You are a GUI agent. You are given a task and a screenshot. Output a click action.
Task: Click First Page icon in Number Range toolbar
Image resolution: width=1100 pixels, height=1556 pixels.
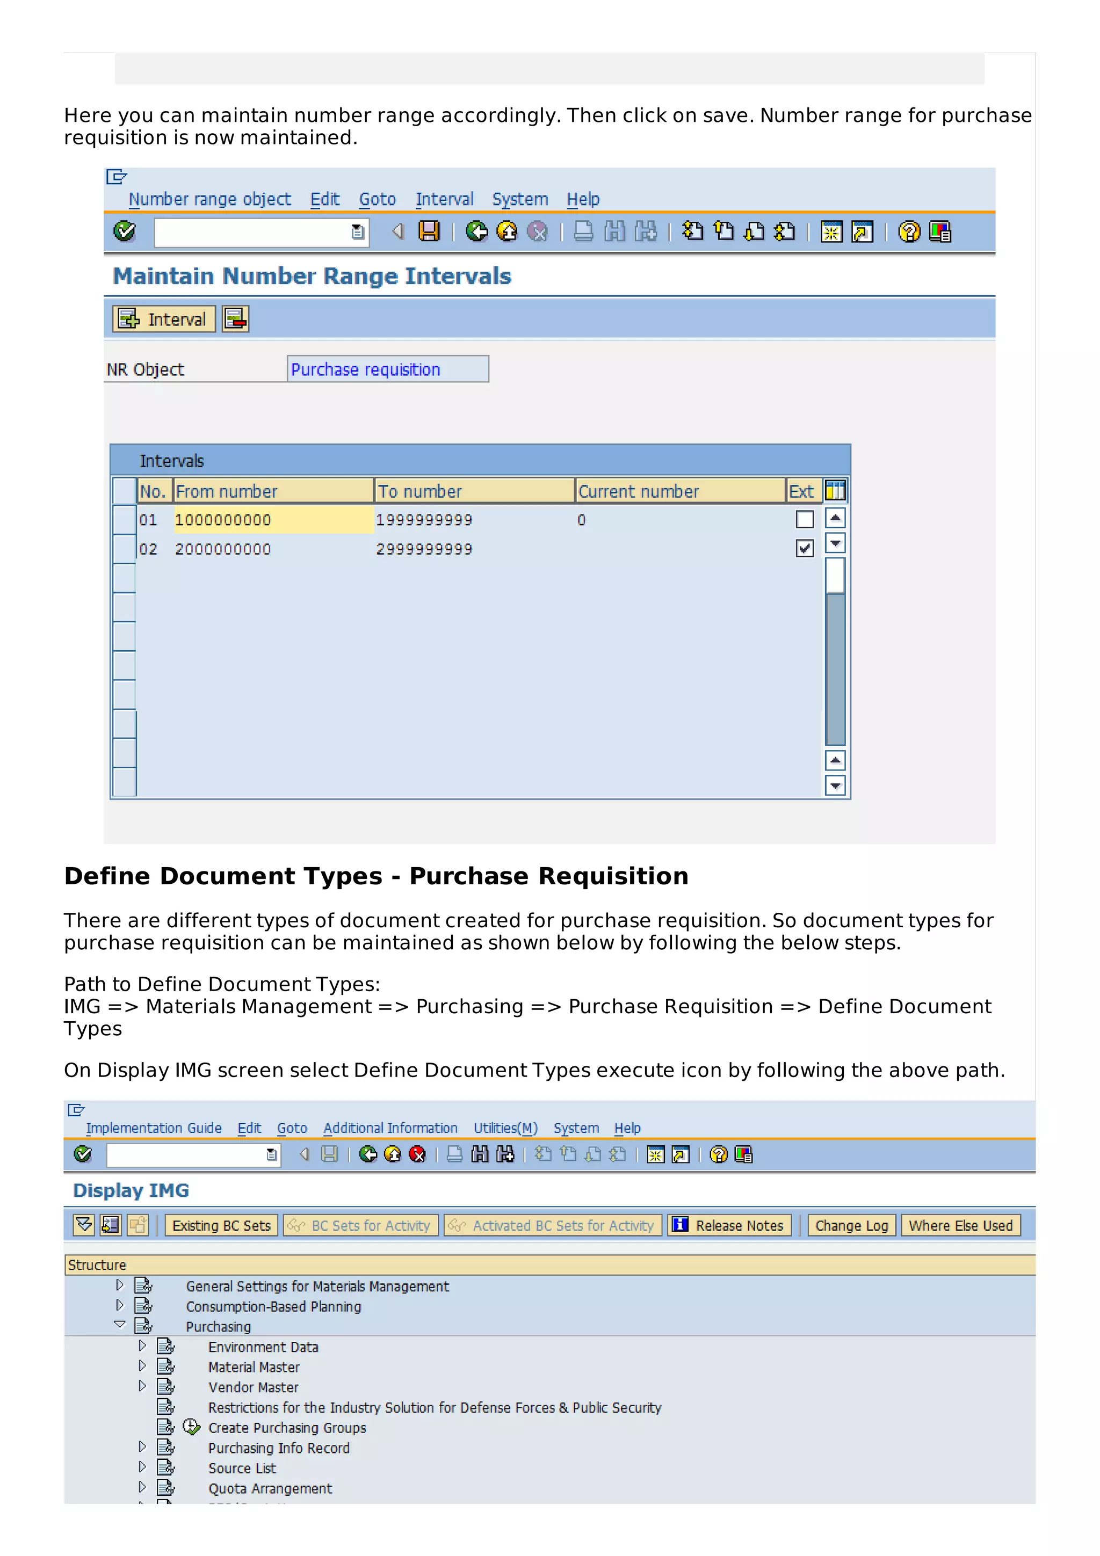point(693,232)
